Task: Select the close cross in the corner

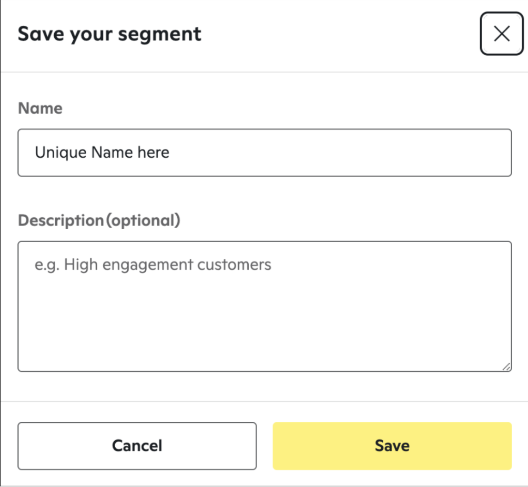Action: (501, 34)
